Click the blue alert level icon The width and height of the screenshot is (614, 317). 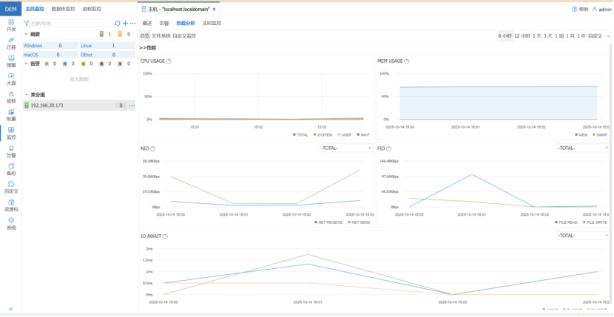tap(65, 64)
